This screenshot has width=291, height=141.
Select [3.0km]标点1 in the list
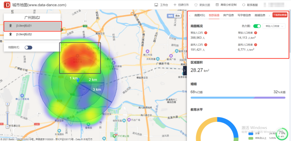click(33, 26)
